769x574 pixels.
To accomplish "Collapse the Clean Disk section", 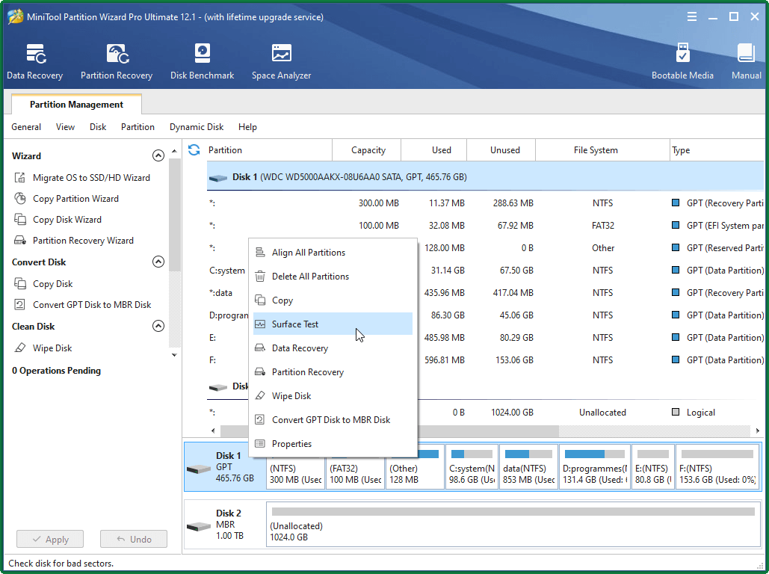I will [x=158, y=327].
